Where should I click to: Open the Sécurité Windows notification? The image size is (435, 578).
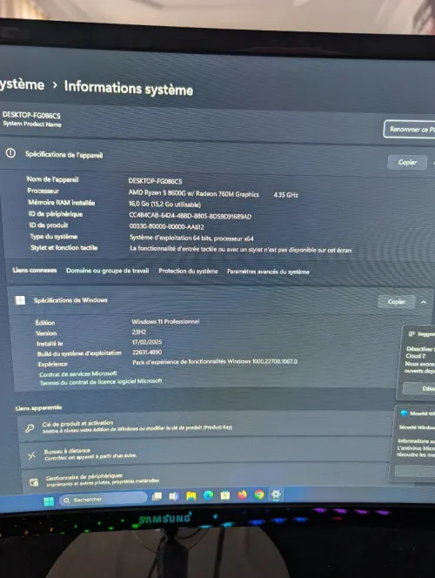click(x=414, y=442)
